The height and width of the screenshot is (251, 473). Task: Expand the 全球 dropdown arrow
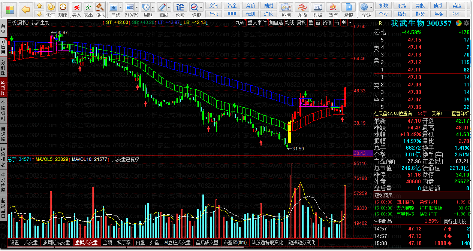pos(371,7)
